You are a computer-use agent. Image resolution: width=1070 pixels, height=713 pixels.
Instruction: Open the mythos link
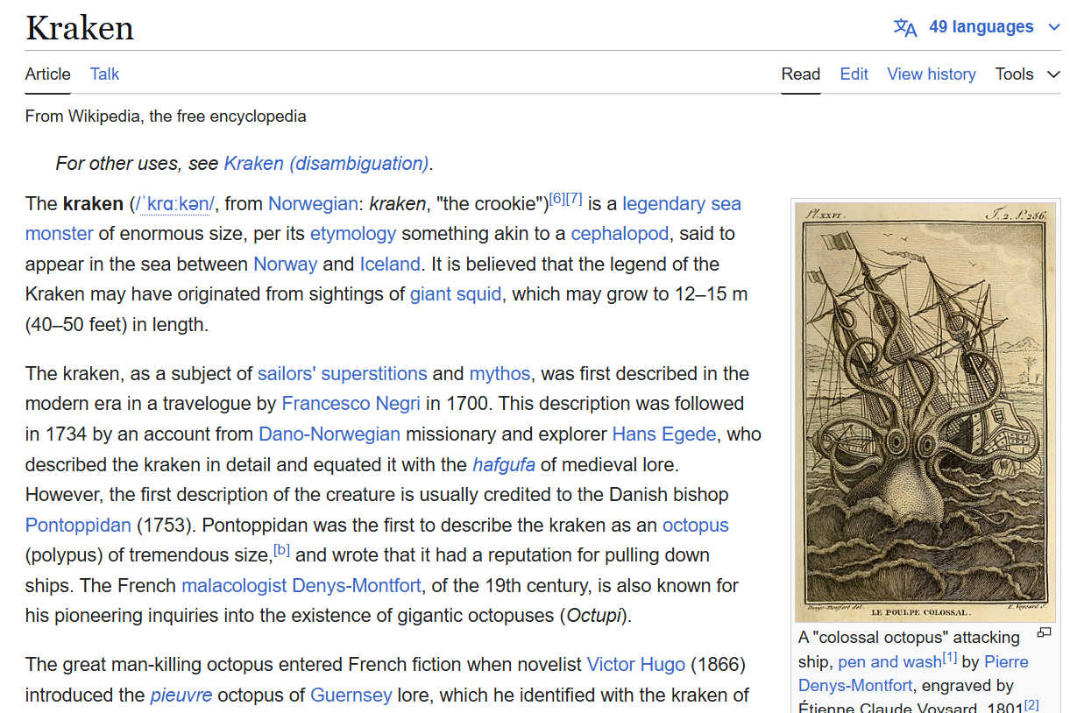[x=500, y=374]
